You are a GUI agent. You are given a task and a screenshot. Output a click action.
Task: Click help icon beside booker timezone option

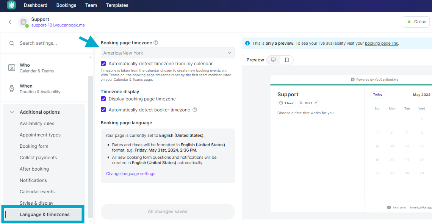(x=195, y=110)
